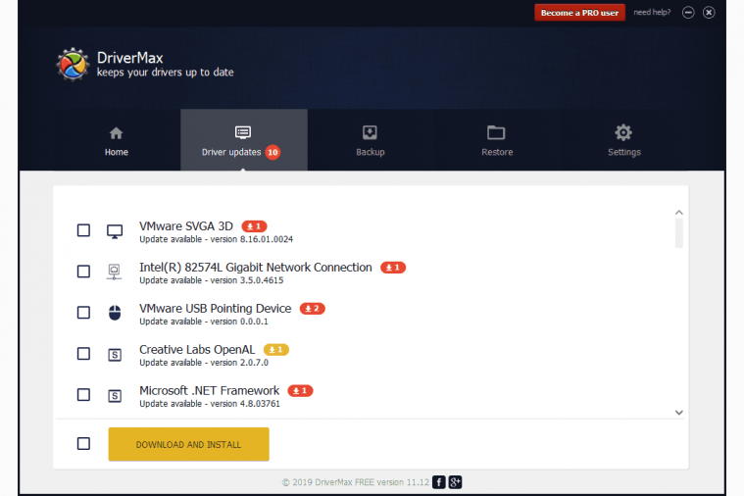Click the monitor icon for VMware SVGA 3D

115,231
